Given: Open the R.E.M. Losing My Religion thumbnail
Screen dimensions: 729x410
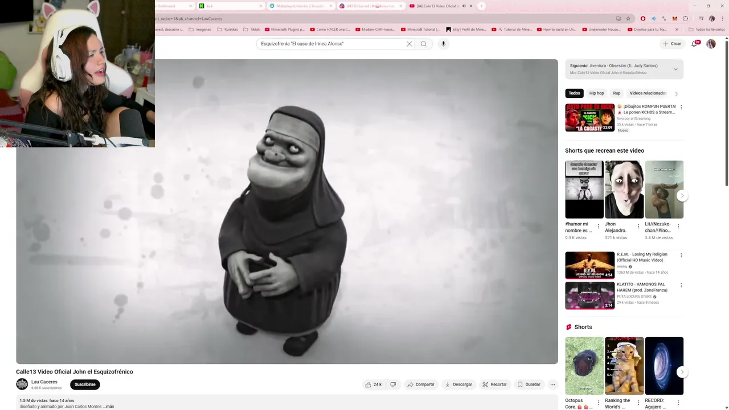Looking at the screenshot, I should [589, 265].
